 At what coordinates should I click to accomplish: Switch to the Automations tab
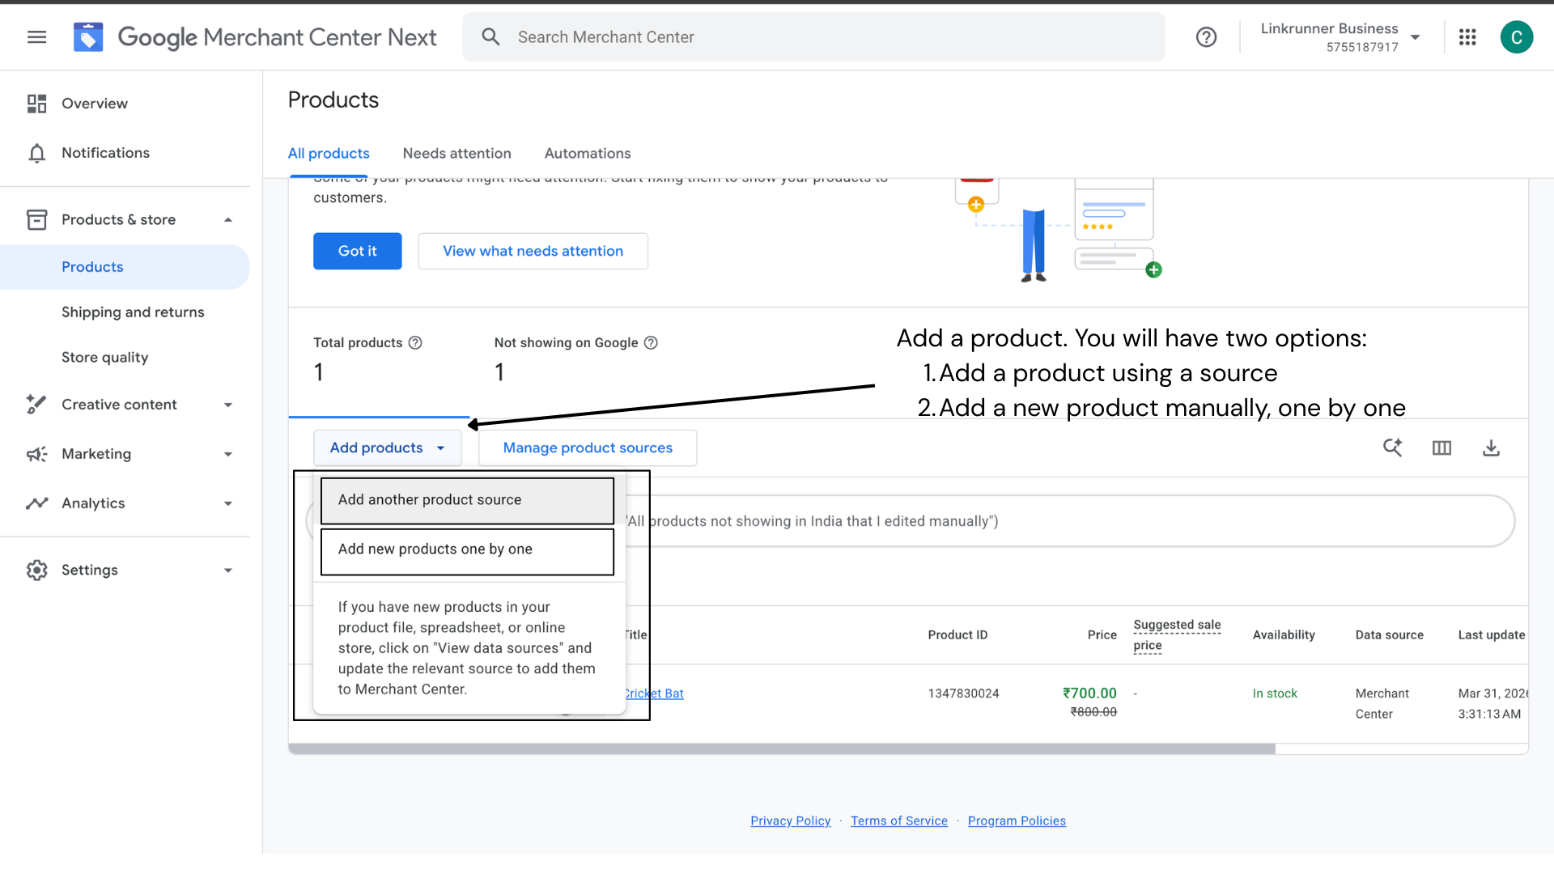click(x=587, y=153)
